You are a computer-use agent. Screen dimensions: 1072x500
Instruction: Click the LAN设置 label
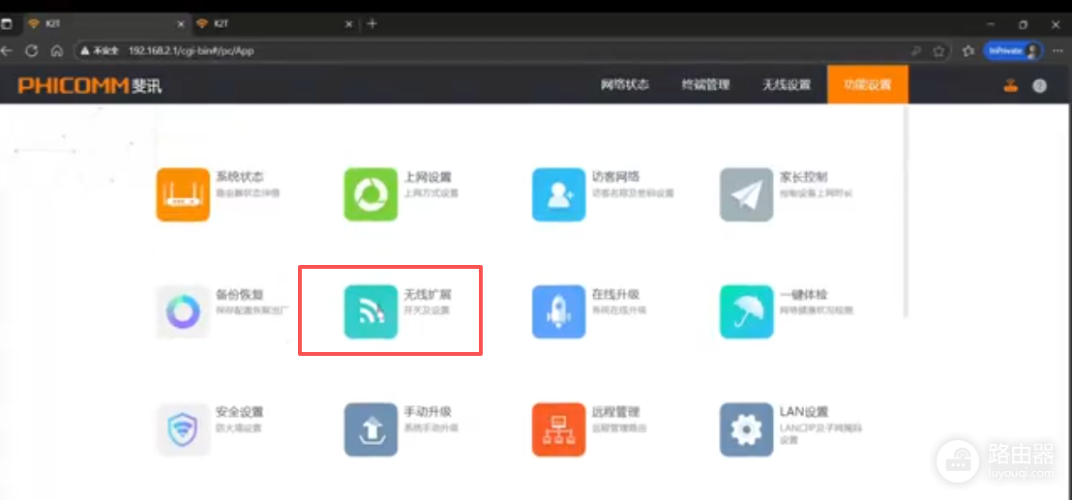pos(804,412)
